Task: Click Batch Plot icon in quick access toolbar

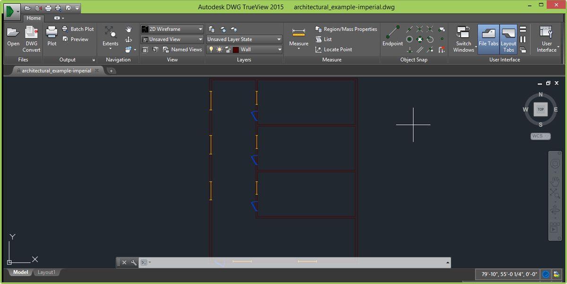Action: pyautogui.click(x=58, y=8)
